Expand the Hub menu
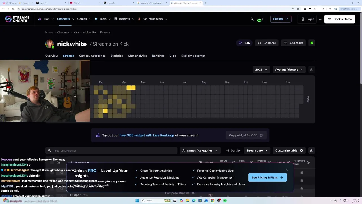 coord(46,19)
